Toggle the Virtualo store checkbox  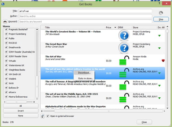coord(6,61)
